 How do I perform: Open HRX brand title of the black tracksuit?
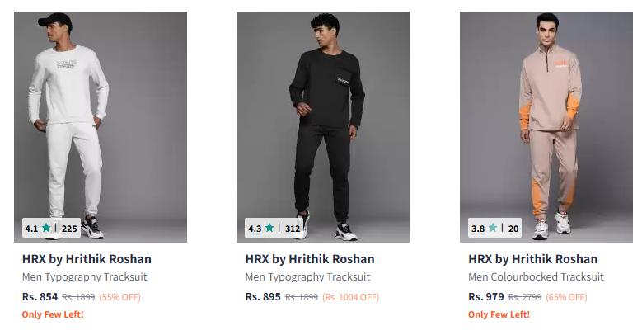coord(310,259)
